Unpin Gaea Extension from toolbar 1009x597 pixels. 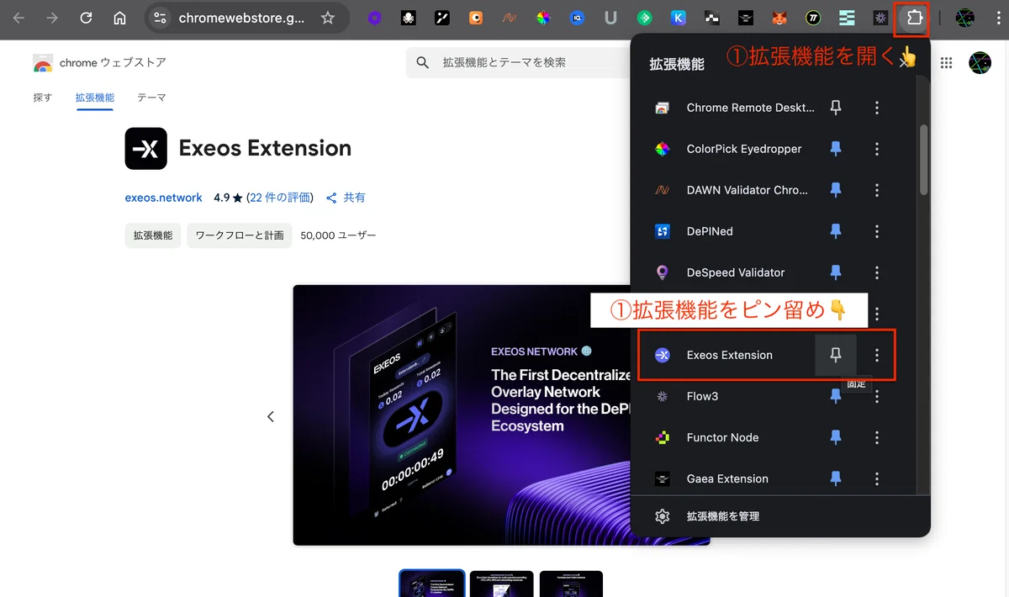[x=836, y=478]
